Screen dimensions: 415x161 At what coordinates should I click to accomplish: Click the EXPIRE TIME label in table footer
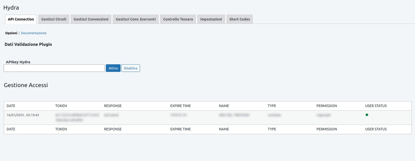pos(181,129)
